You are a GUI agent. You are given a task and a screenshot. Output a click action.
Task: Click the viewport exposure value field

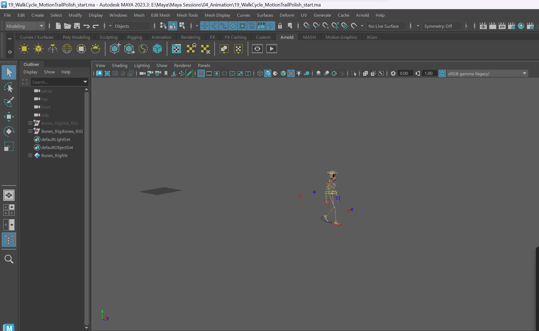tap(405, 73)
